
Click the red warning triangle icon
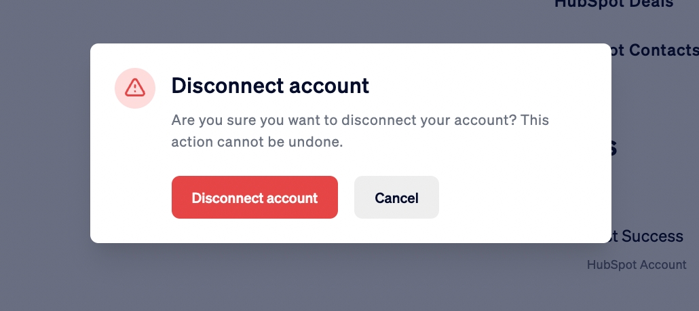coord(135,87)
